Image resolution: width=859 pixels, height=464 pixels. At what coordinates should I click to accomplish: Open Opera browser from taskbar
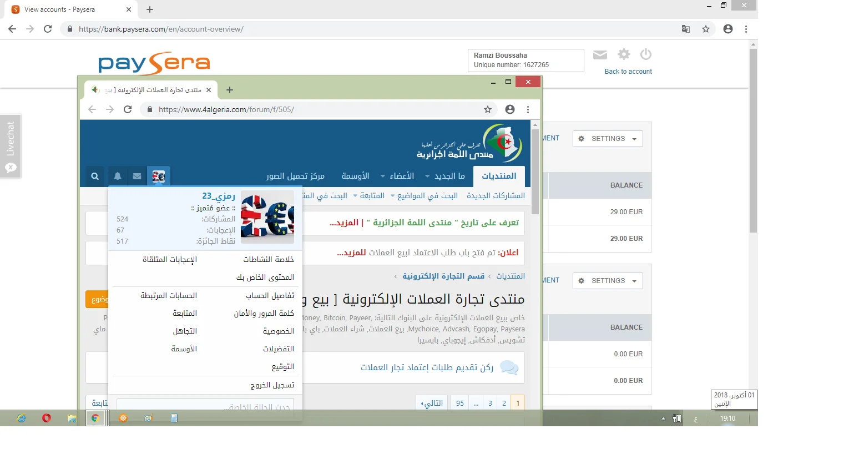point(47,418)
